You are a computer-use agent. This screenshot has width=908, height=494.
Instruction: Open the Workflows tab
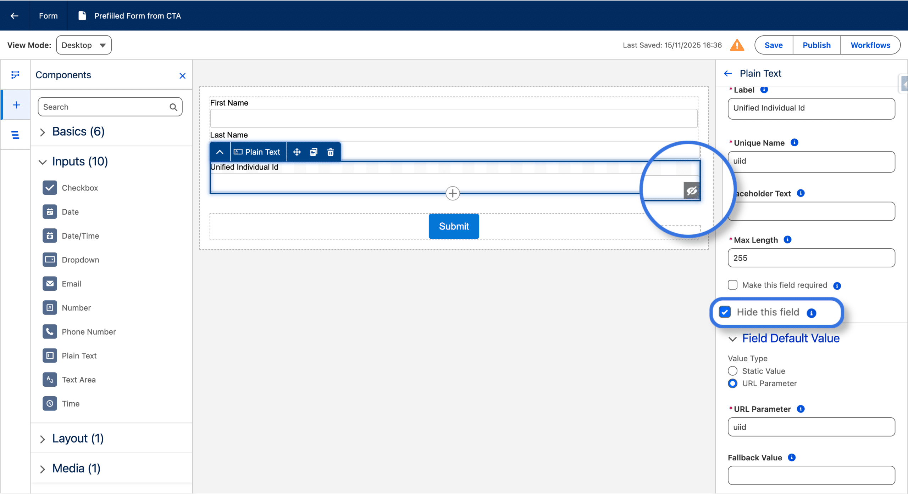(870, 45)
